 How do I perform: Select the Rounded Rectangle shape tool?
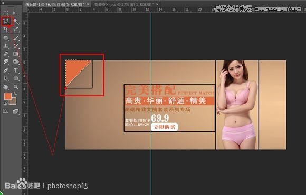(x=16, y=78)
